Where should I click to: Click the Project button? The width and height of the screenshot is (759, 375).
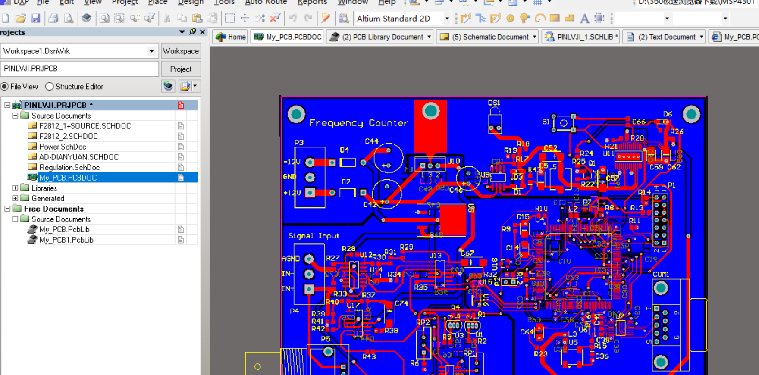181,69
